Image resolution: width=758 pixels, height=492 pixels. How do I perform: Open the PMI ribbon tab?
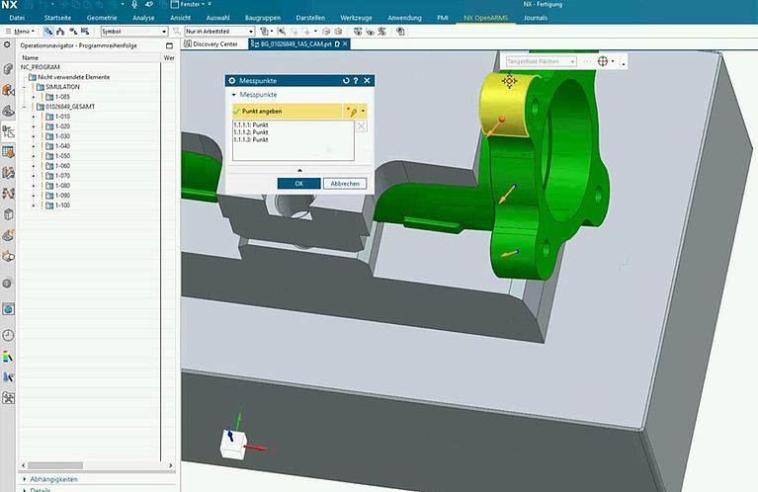tap(443, 18)
